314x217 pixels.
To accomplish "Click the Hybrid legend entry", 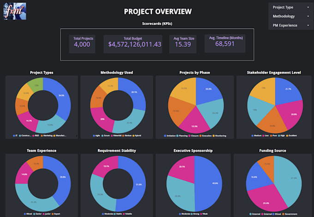I will point(137,136).
